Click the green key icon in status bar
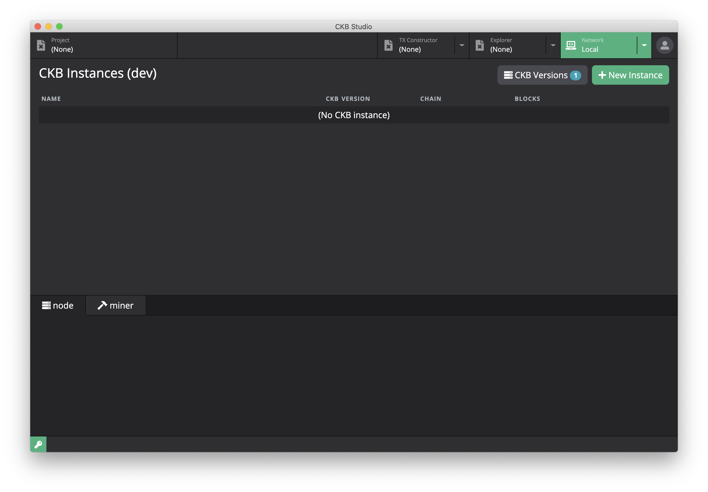The width and height of the screenshot is (708, 492). tap(38, 444)
